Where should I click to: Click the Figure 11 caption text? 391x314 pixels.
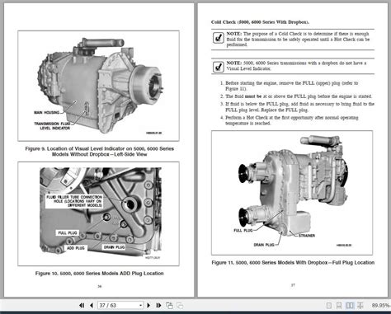coord(293,263)
